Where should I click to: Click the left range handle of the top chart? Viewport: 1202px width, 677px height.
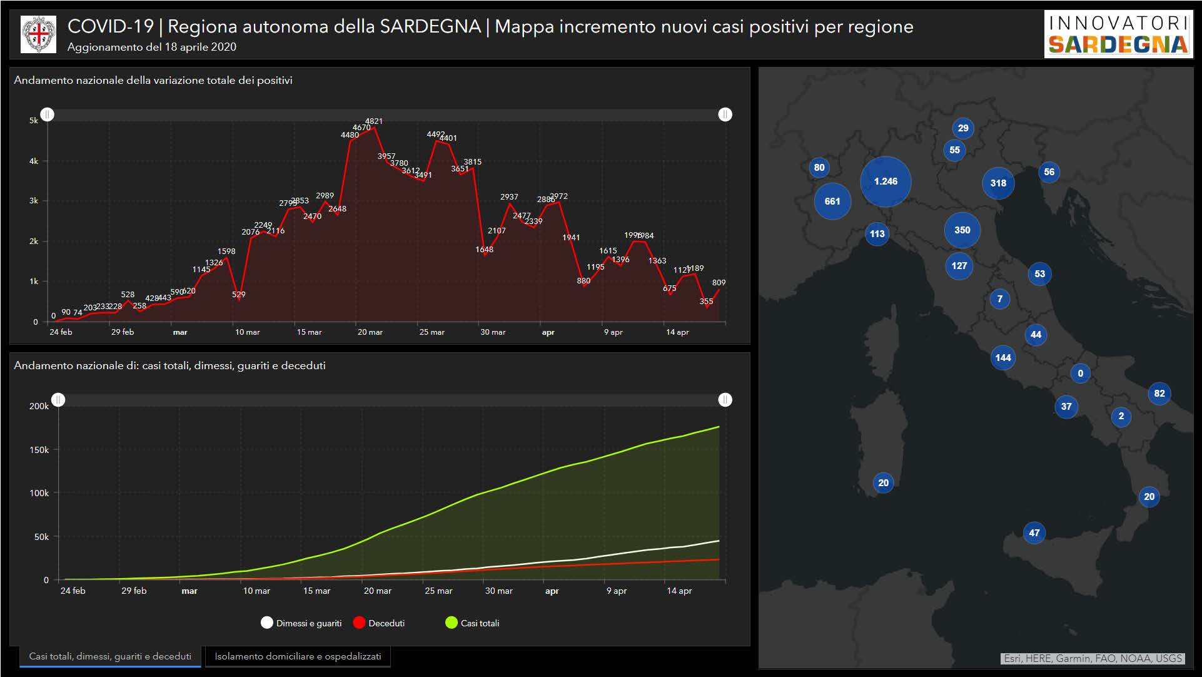(x=48, y=115)
